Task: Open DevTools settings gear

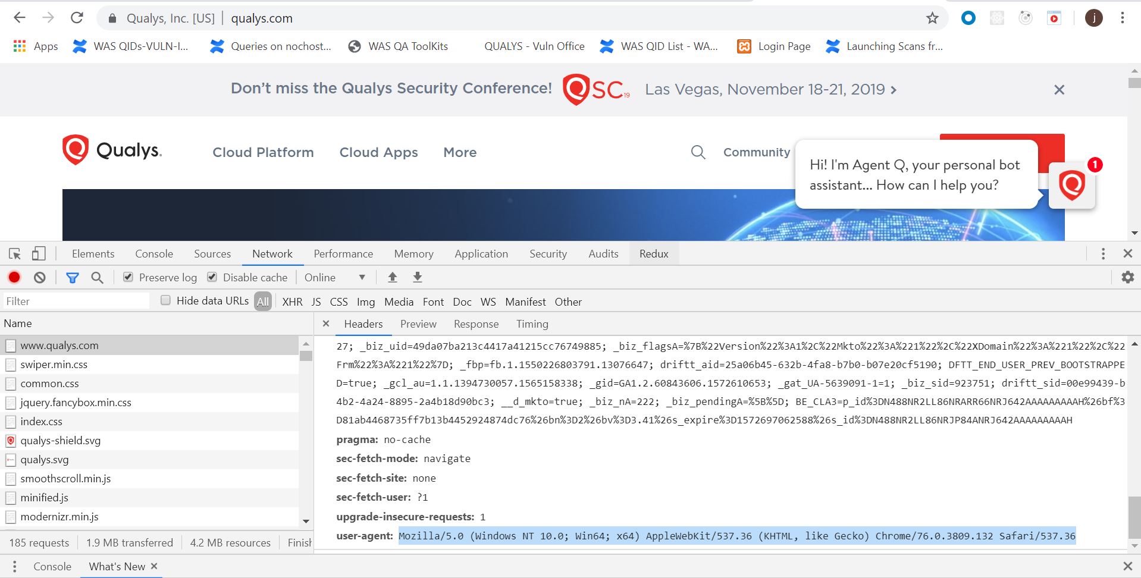Action: (x=1127, y=277)
